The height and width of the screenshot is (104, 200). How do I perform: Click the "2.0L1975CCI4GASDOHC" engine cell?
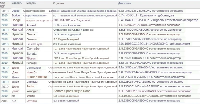tap(149, 34)
